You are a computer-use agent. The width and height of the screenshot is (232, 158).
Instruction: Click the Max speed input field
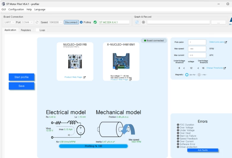click(197, 49)
